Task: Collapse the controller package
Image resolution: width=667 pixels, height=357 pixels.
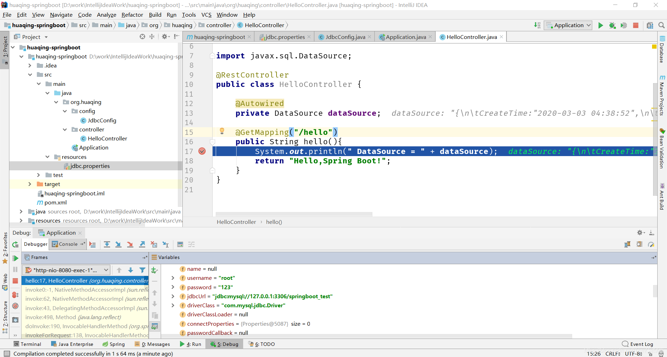Action: click(x=65, y=130)
